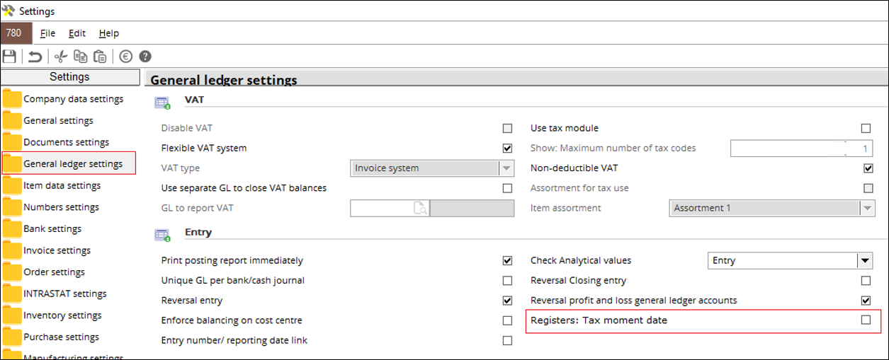Viewport: 889px width, 360px height.
Task: Open Bank settings folder
Action: [52, 229]
